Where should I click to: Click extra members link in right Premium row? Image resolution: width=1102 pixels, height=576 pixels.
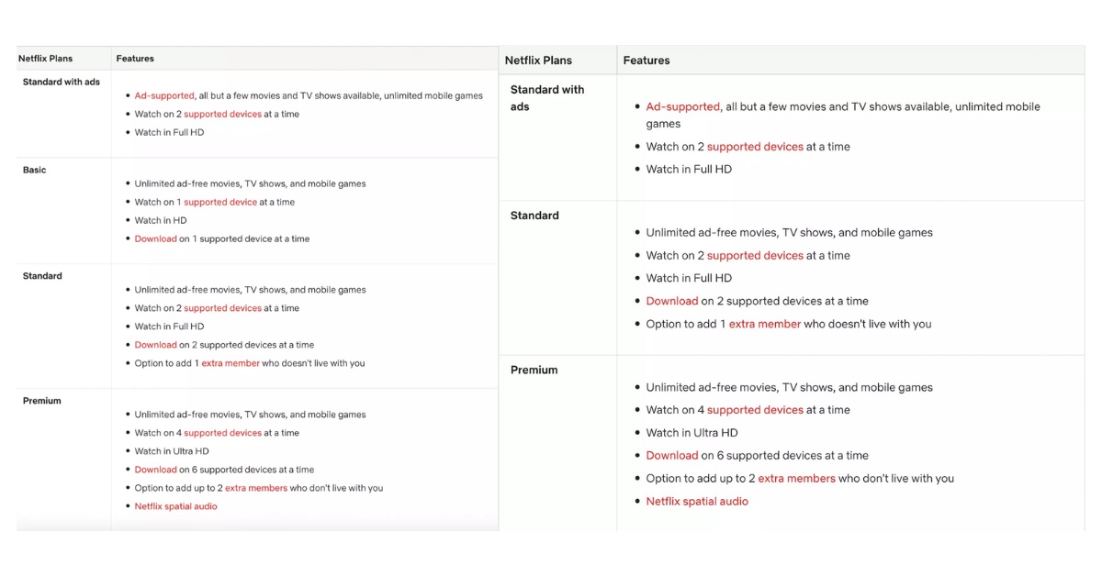pos(796,478)
